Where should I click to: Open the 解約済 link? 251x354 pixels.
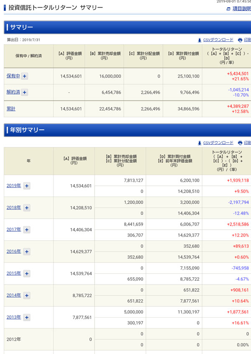click(x=13, y=92)
